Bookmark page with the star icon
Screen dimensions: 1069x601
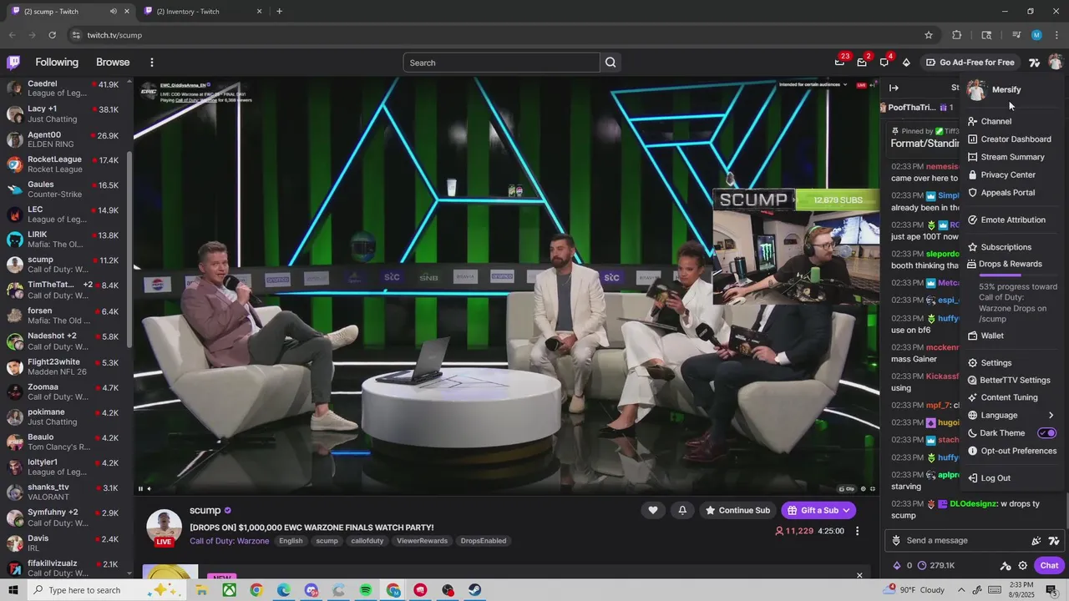tap(928, 35)
